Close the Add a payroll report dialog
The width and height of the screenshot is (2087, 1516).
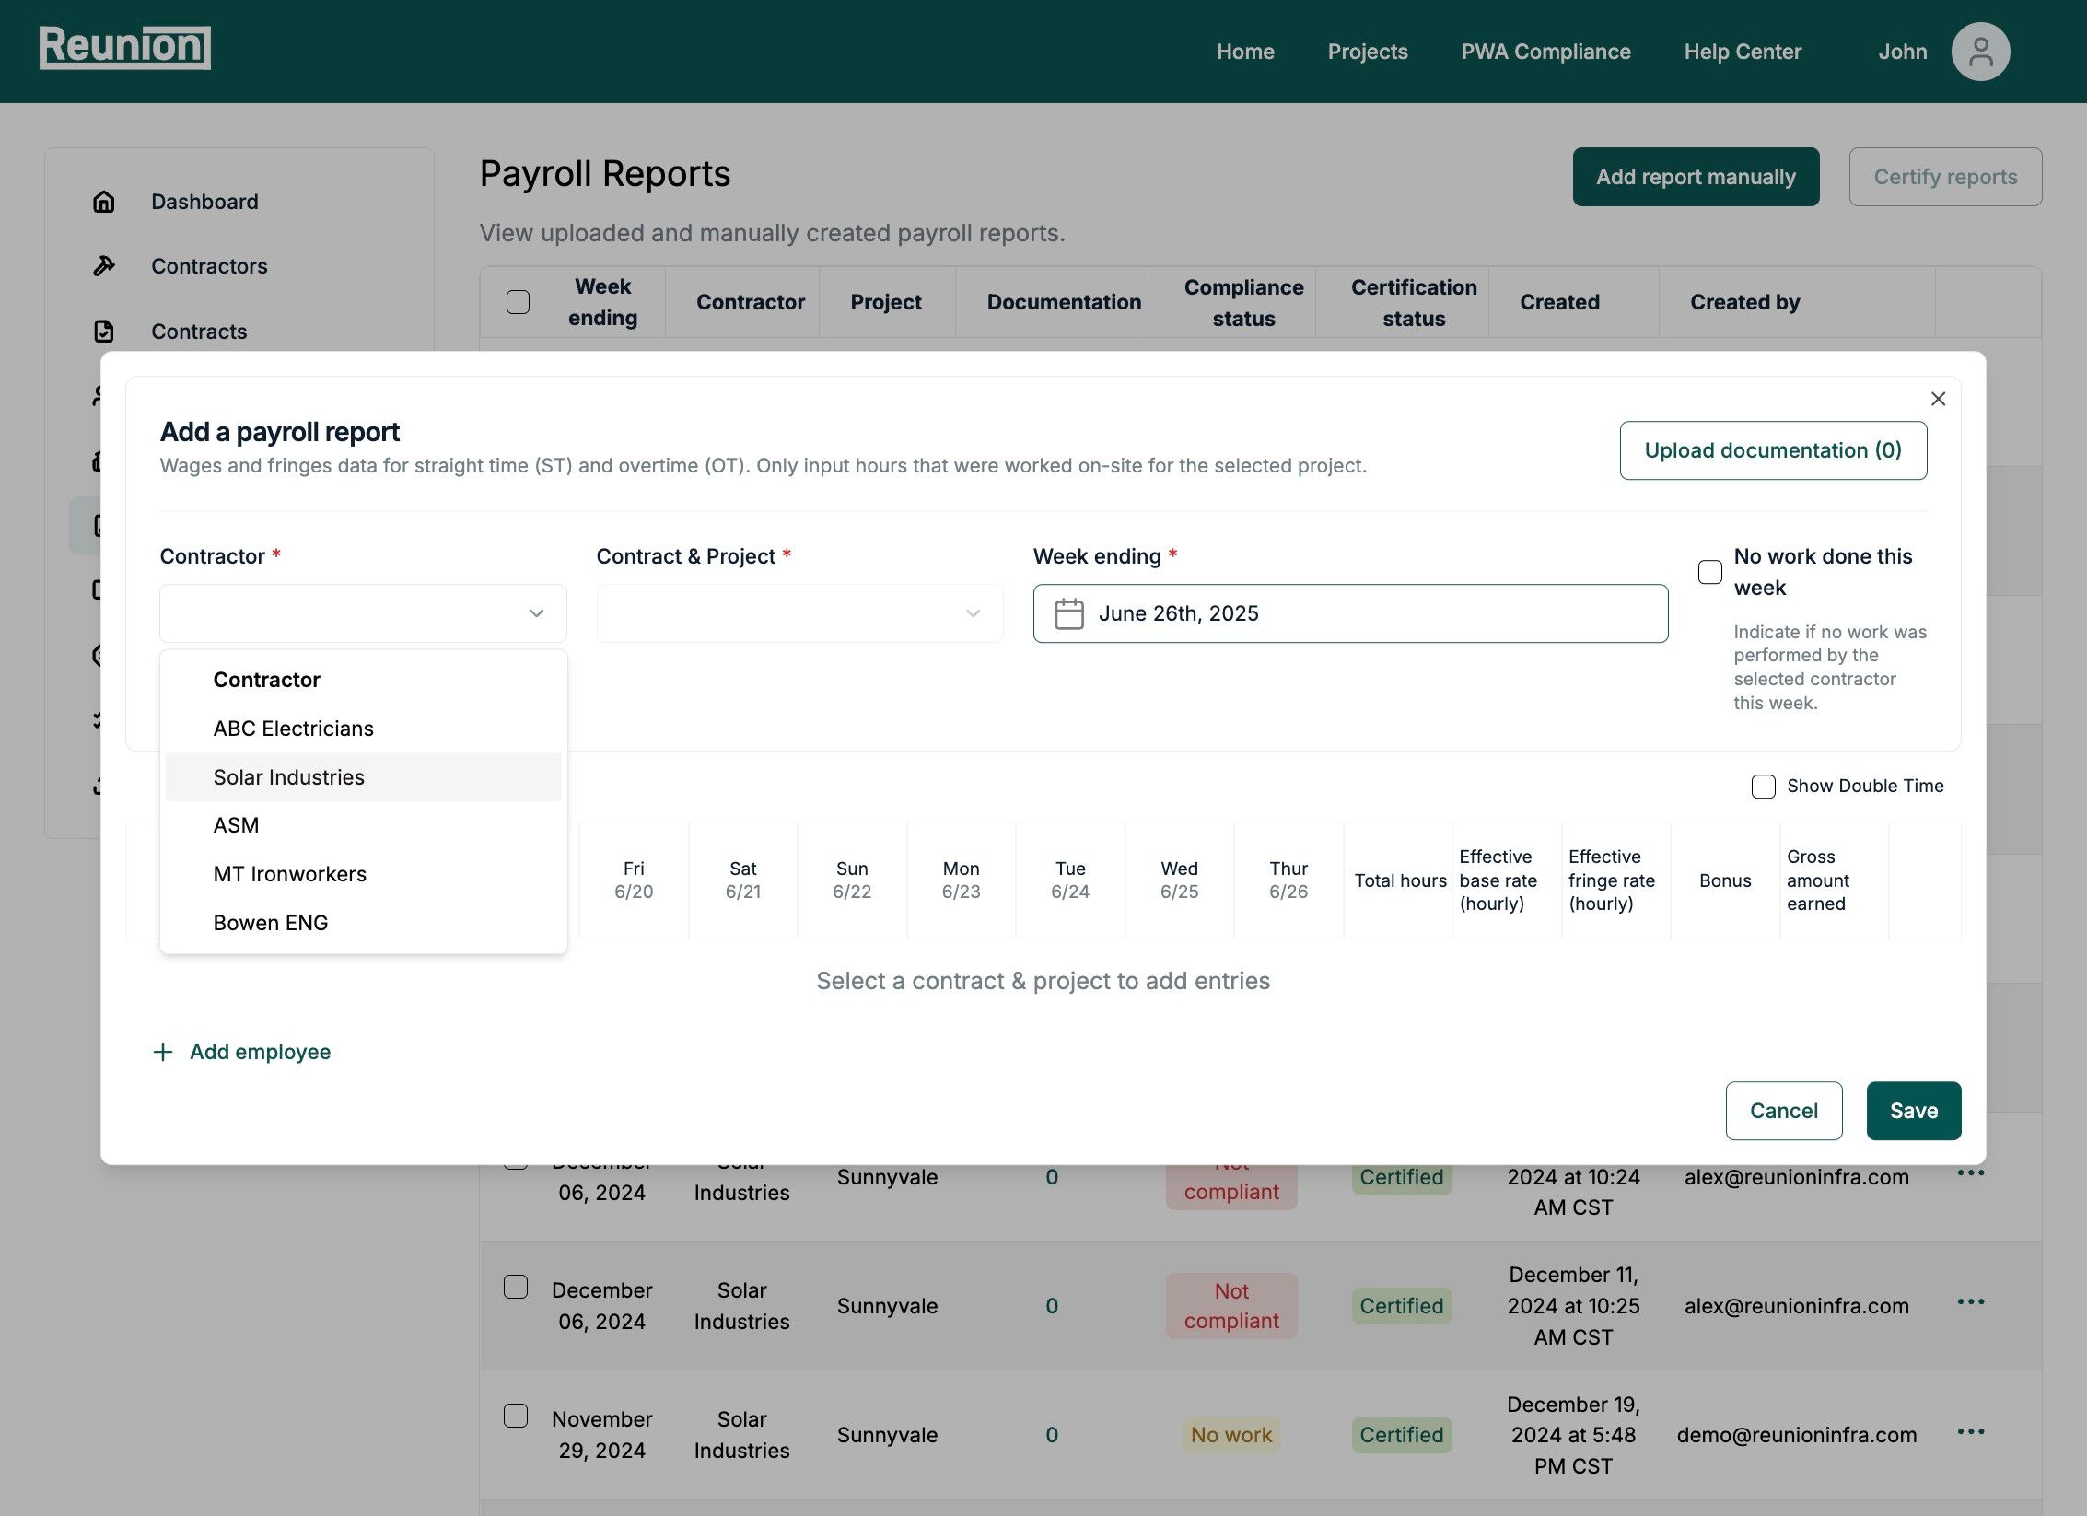(1938, 399)
